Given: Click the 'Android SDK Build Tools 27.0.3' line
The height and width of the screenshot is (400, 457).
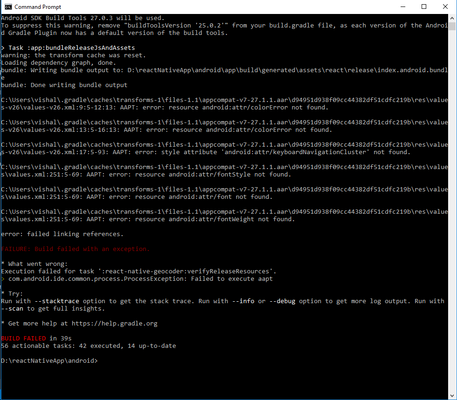Looking at the screenshot, I should [x=83, y=18].
